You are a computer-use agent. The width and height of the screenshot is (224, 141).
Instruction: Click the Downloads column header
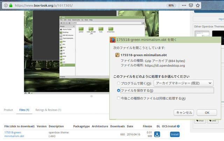(118, 126)
